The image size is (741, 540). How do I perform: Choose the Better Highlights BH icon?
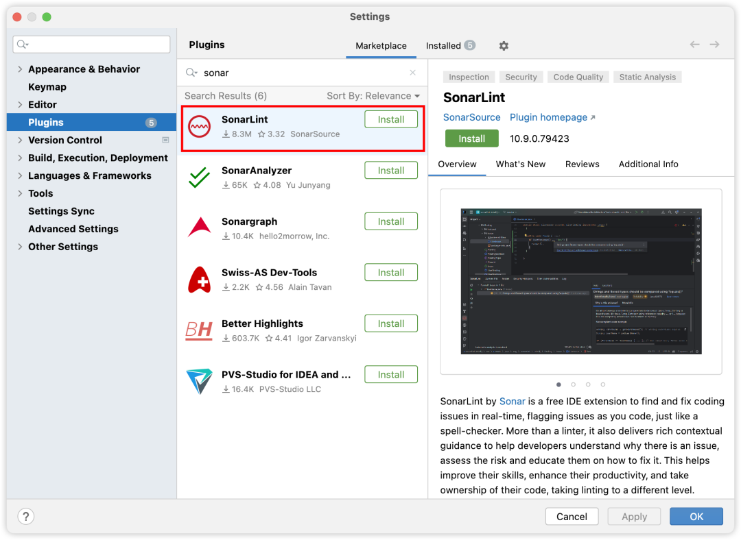(x=199, y=330)
